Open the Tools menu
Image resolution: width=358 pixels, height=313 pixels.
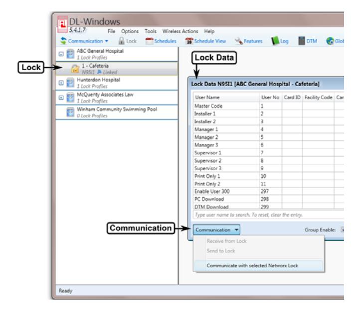click(151, 31)
